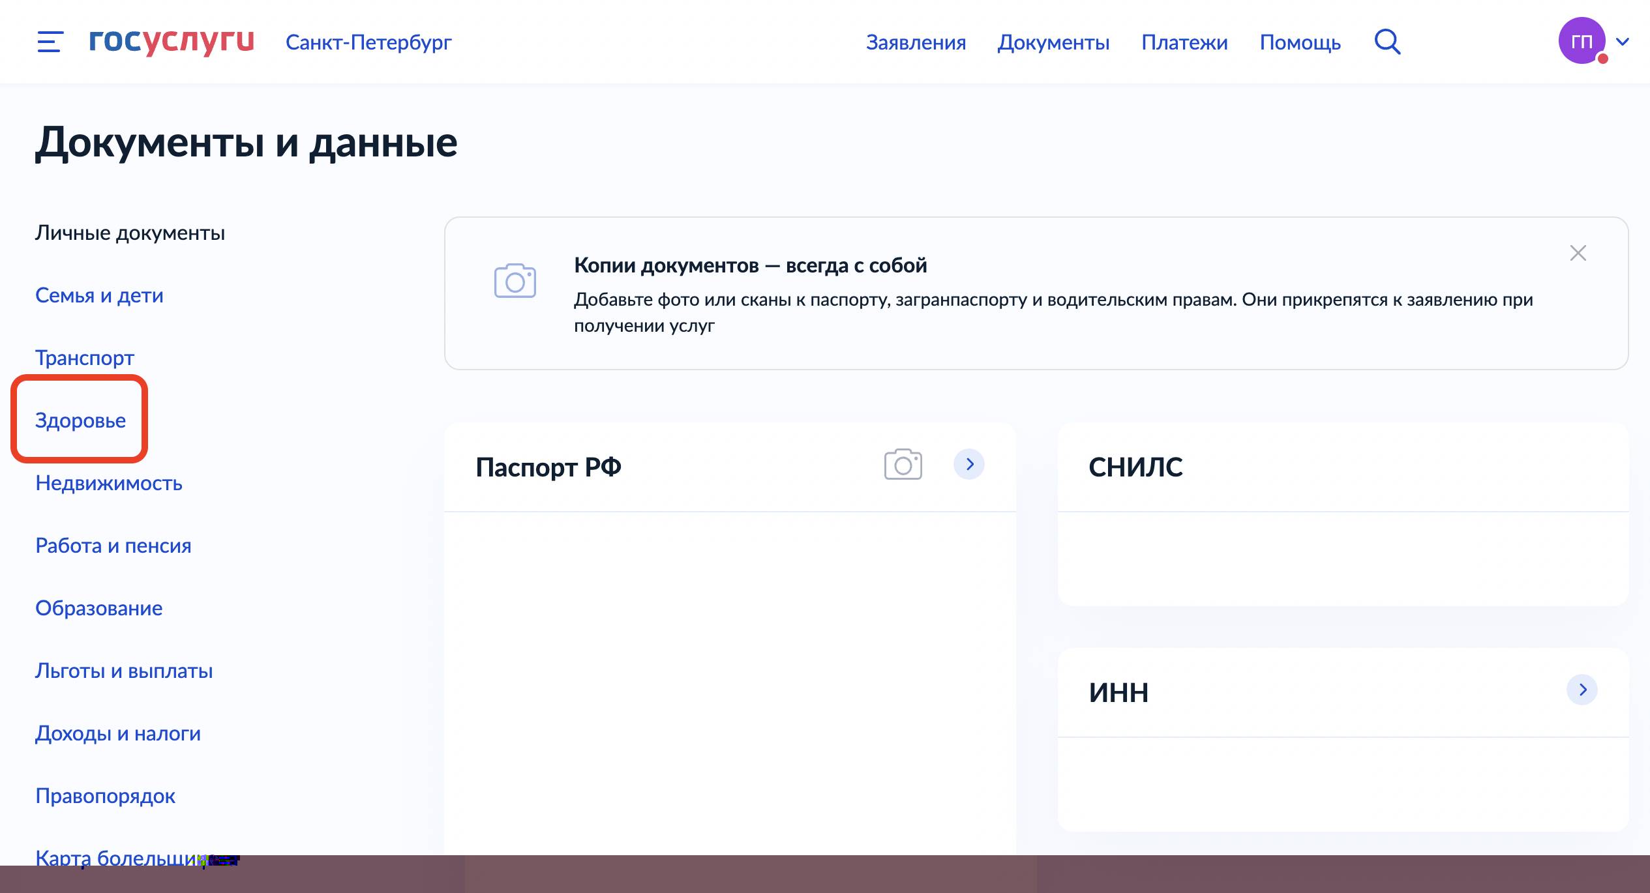1650x893 pixels.
Task: Expand the ИНН card chevron
Action: (1582, 690)
